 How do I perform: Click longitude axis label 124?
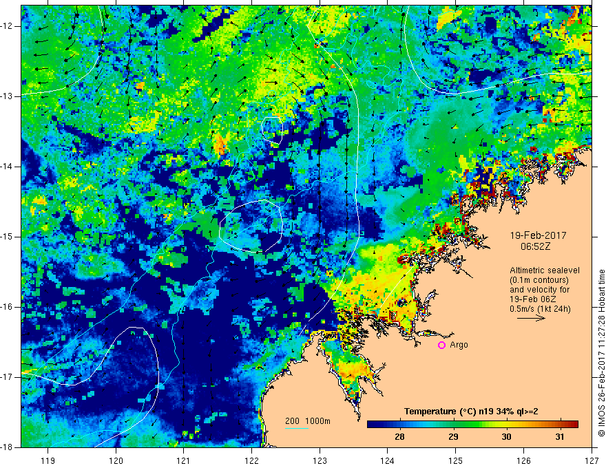388,460
